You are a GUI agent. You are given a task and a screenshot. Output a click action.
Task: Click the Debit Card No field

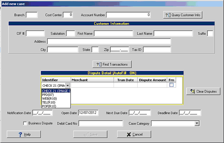101,123
